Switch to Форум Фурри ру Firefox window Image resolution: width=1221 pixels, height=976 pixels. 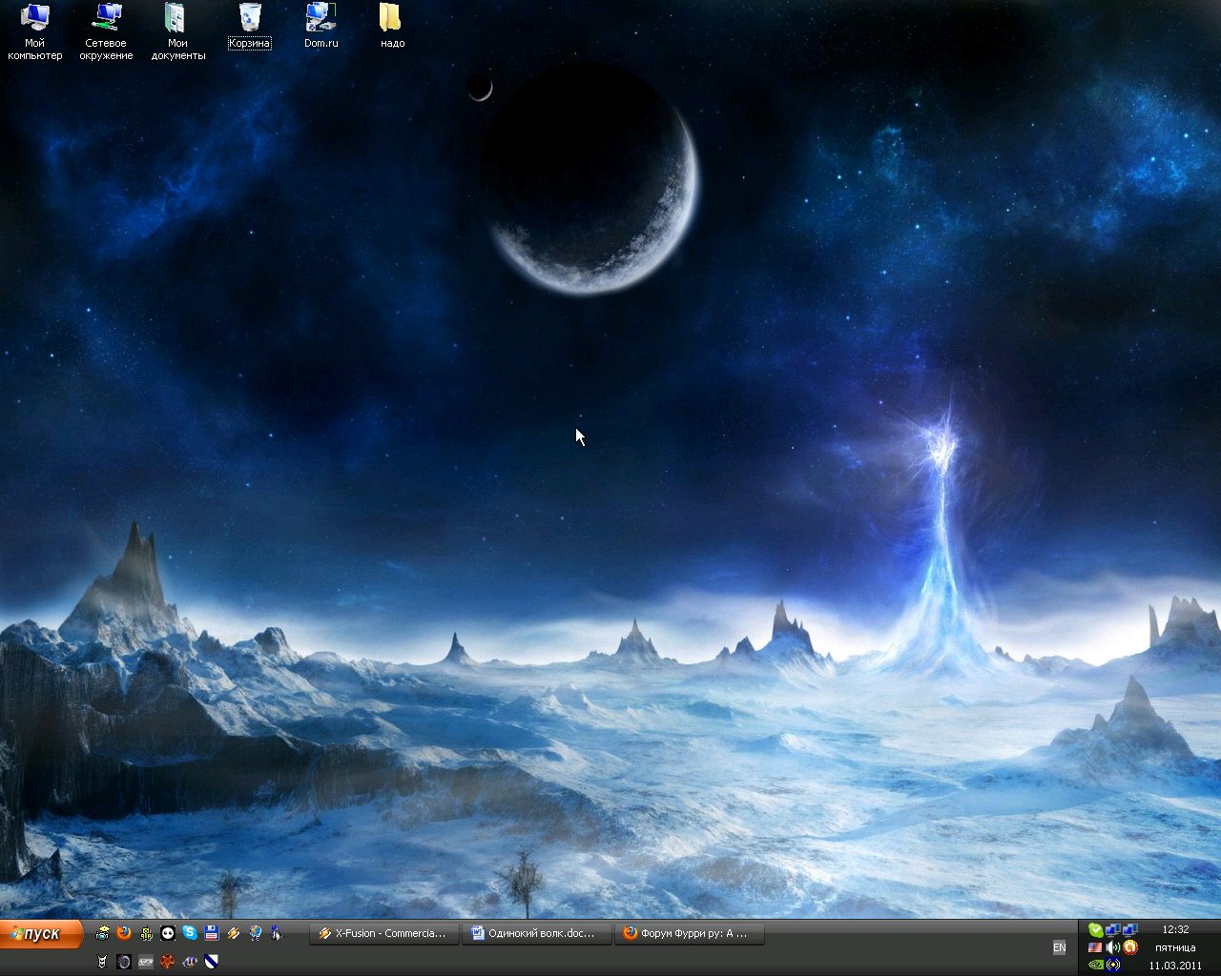pos(689,934)
